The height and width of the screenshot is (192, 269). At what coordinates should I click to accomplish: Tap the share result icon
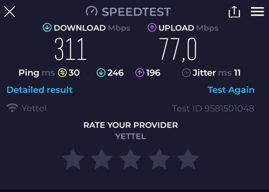tap(234, 12)
